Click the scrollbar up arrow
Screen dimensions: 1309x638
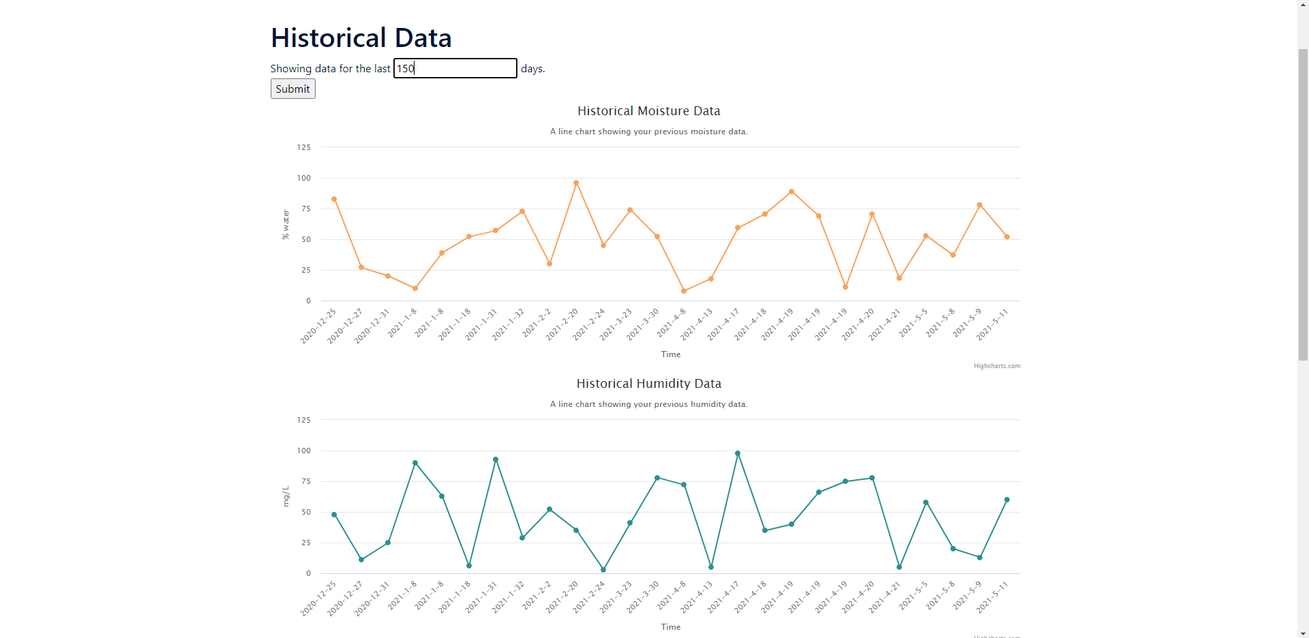1303,5
